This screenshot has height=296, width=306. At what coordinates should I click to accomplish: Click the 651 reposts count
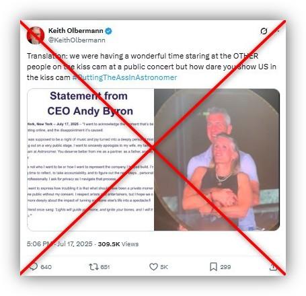105,267
